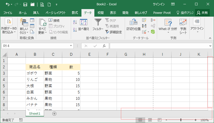Click the save icon in quick access toolbar
214x123 pixels.
[x=25, y=4]
